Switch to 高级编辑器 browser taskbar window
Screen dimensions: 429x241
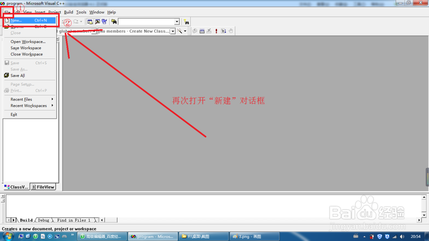pyautogui.click(x=102, y=236)
